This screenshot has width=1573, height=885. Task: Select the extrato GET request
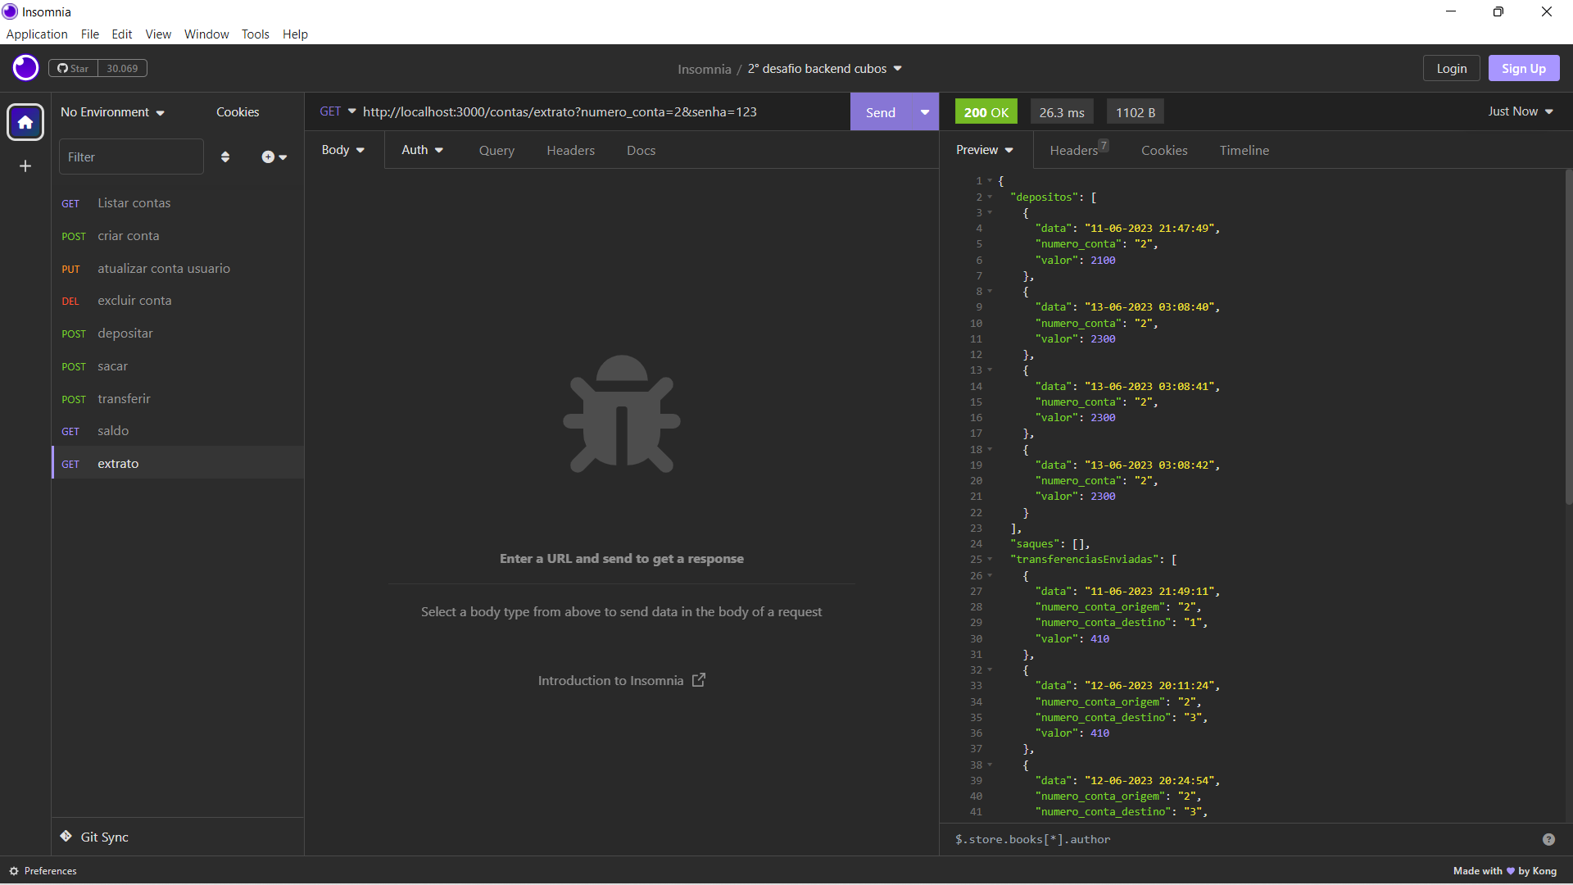118,463
